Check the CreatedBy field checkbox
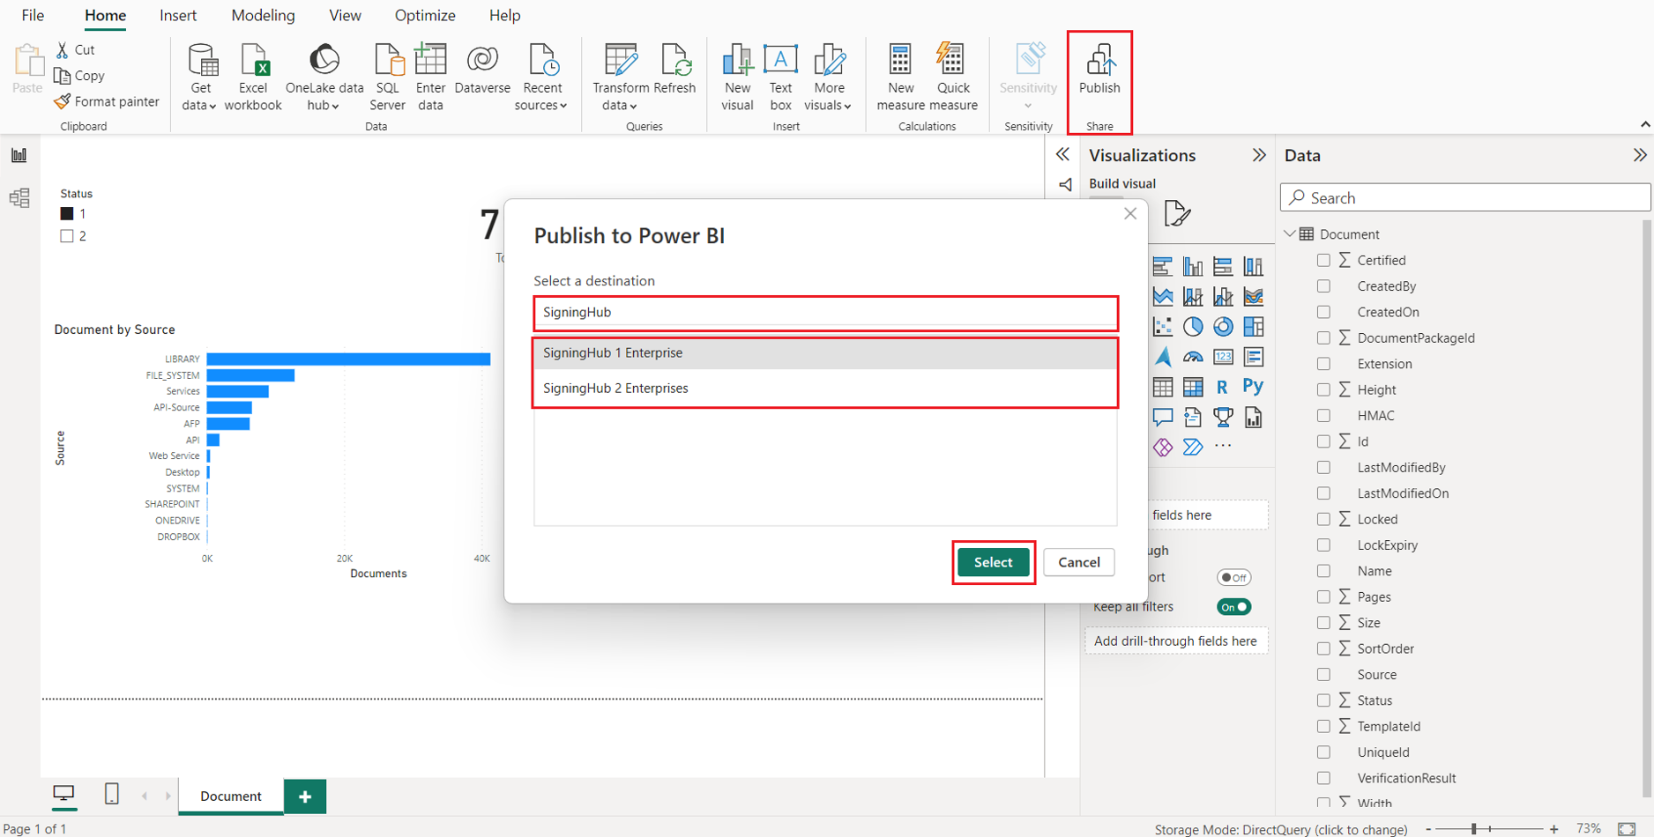The width and height of the screenshot is (1654, 837). 1323,286
